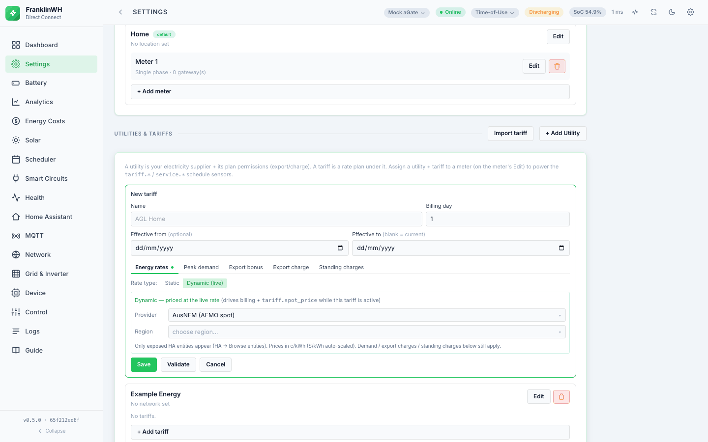Viewport: 708px width, 442px height.
Task: Open the Logs lines icon
Action: point(16,331)
